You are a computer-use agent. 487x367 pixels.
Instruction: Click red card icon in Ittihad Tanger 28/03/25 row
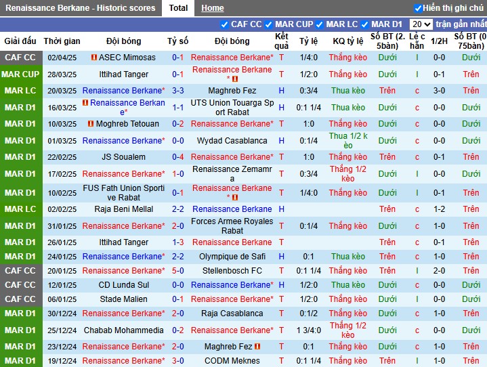235,79
